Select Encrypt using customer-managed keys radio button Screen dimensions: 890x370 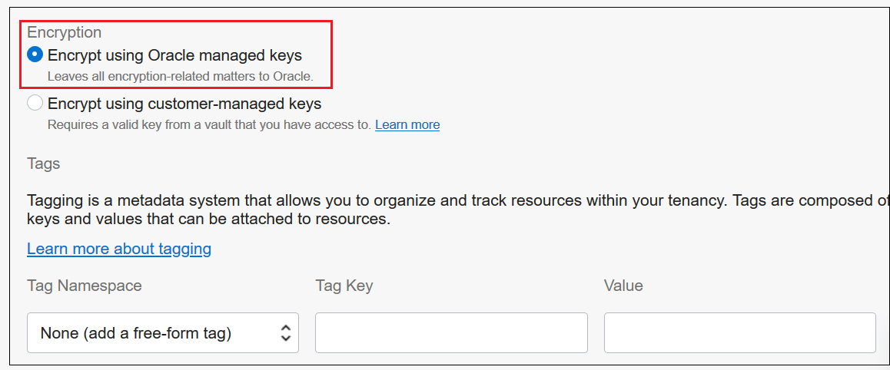coord(35,103)
